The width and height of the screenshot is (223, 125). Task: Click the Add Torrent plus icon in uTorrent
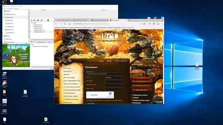tap(32, 20)
